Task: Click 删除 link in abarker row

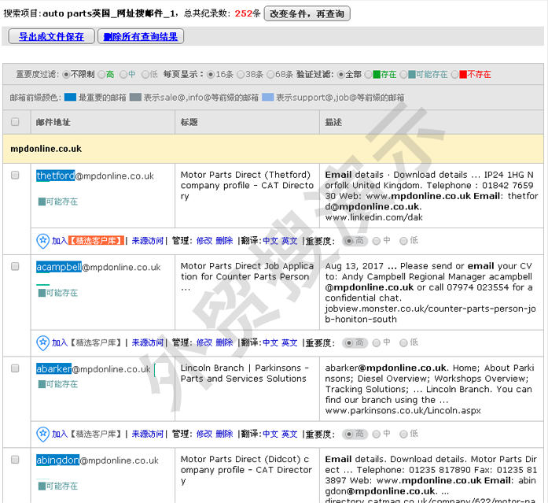Action: click(x=224, y=434)
